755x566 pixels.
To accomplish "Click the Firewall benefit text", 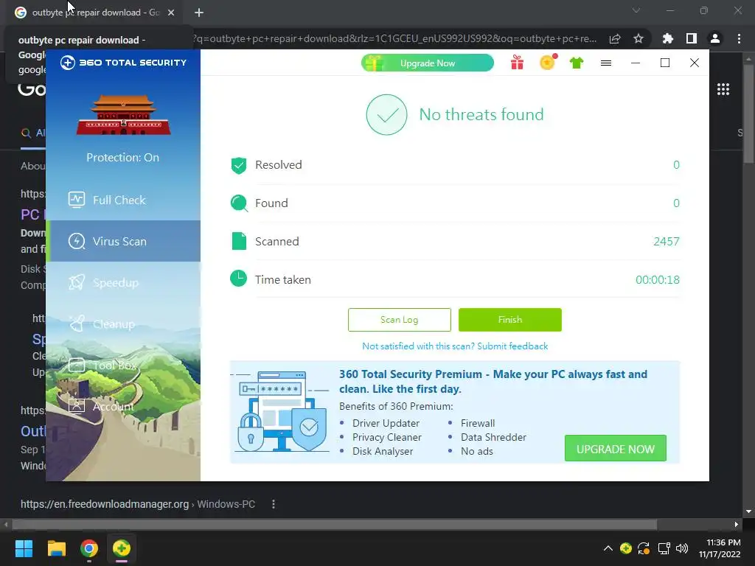I will 478,423.
